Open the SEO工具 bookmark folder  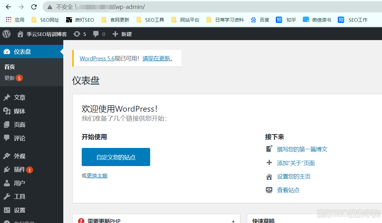150,20
